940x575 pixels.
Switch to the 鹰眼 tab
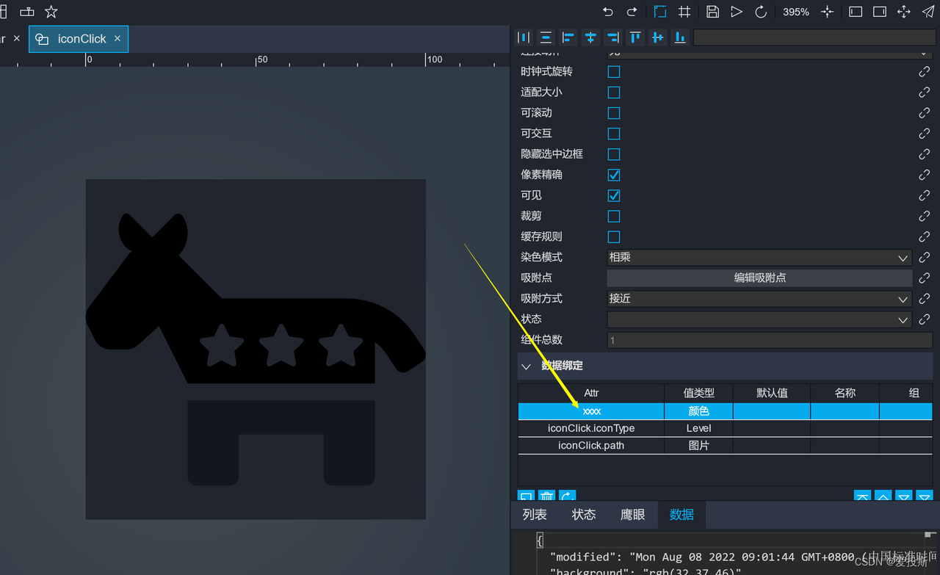click(x=632, y=515)
